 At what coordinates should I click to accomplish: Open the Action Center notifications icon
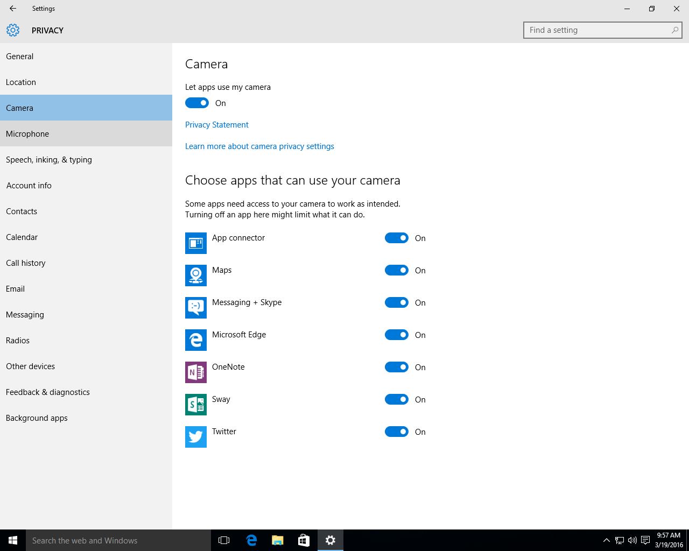point(645,540)
